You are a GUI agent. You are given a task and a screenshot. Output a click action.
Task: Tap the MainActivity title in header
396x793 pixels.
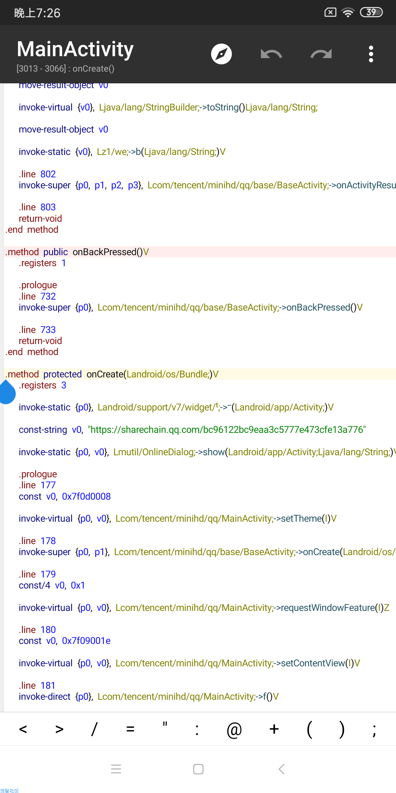(75, 49)
